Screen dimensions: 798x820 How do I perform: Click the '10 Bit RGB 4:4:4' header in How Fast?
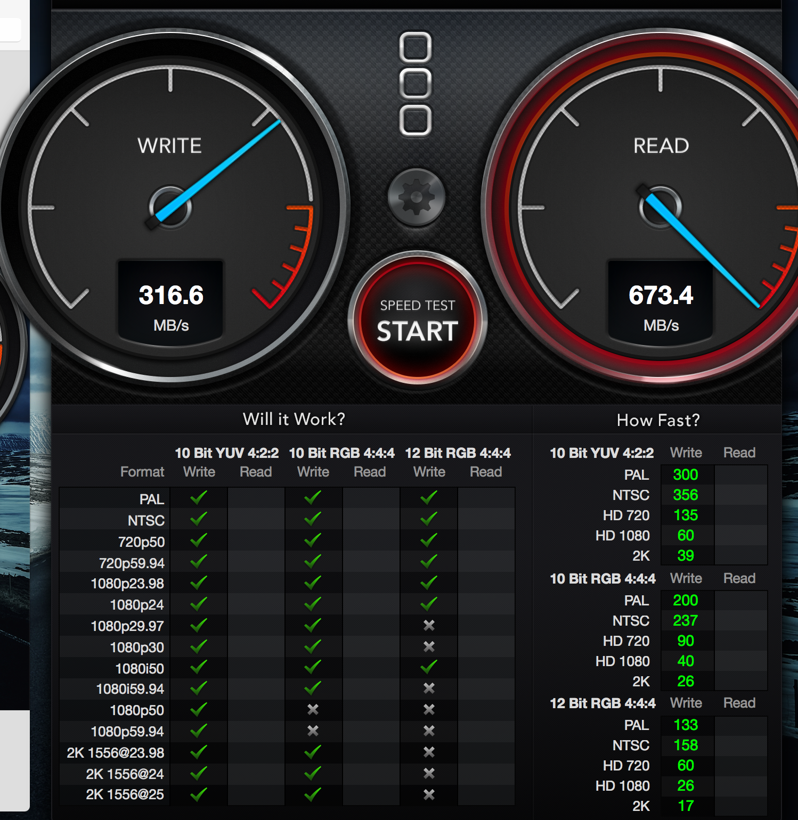pyautogui.click(x=602, y=579)
